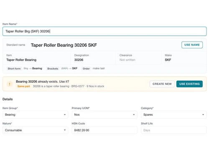Click the Order chip
209x156 pixels.
(86, 69)
